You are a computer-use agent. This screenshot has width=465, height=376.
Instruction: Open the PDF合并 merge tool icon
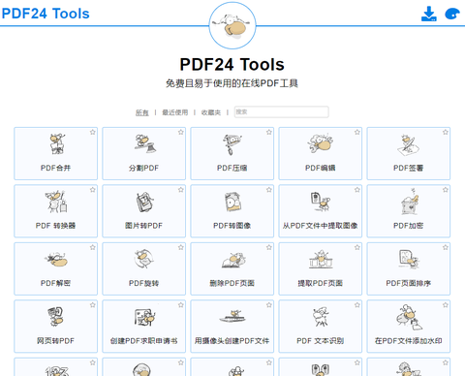point(57,144)
